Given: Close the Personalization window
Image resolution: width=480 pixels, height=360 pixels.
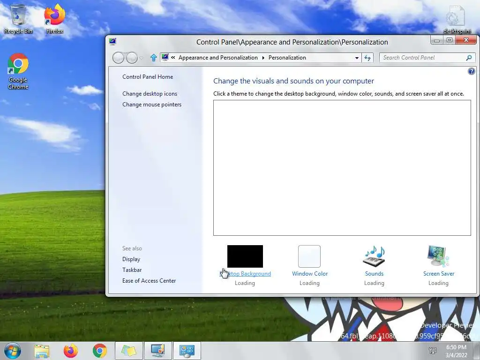Looking at the screenshot, I should (x=466, y=40).
